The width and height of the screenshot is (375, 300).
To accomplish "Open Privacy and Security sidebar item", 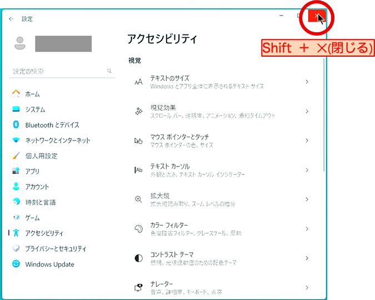I will tap(56, 249).
